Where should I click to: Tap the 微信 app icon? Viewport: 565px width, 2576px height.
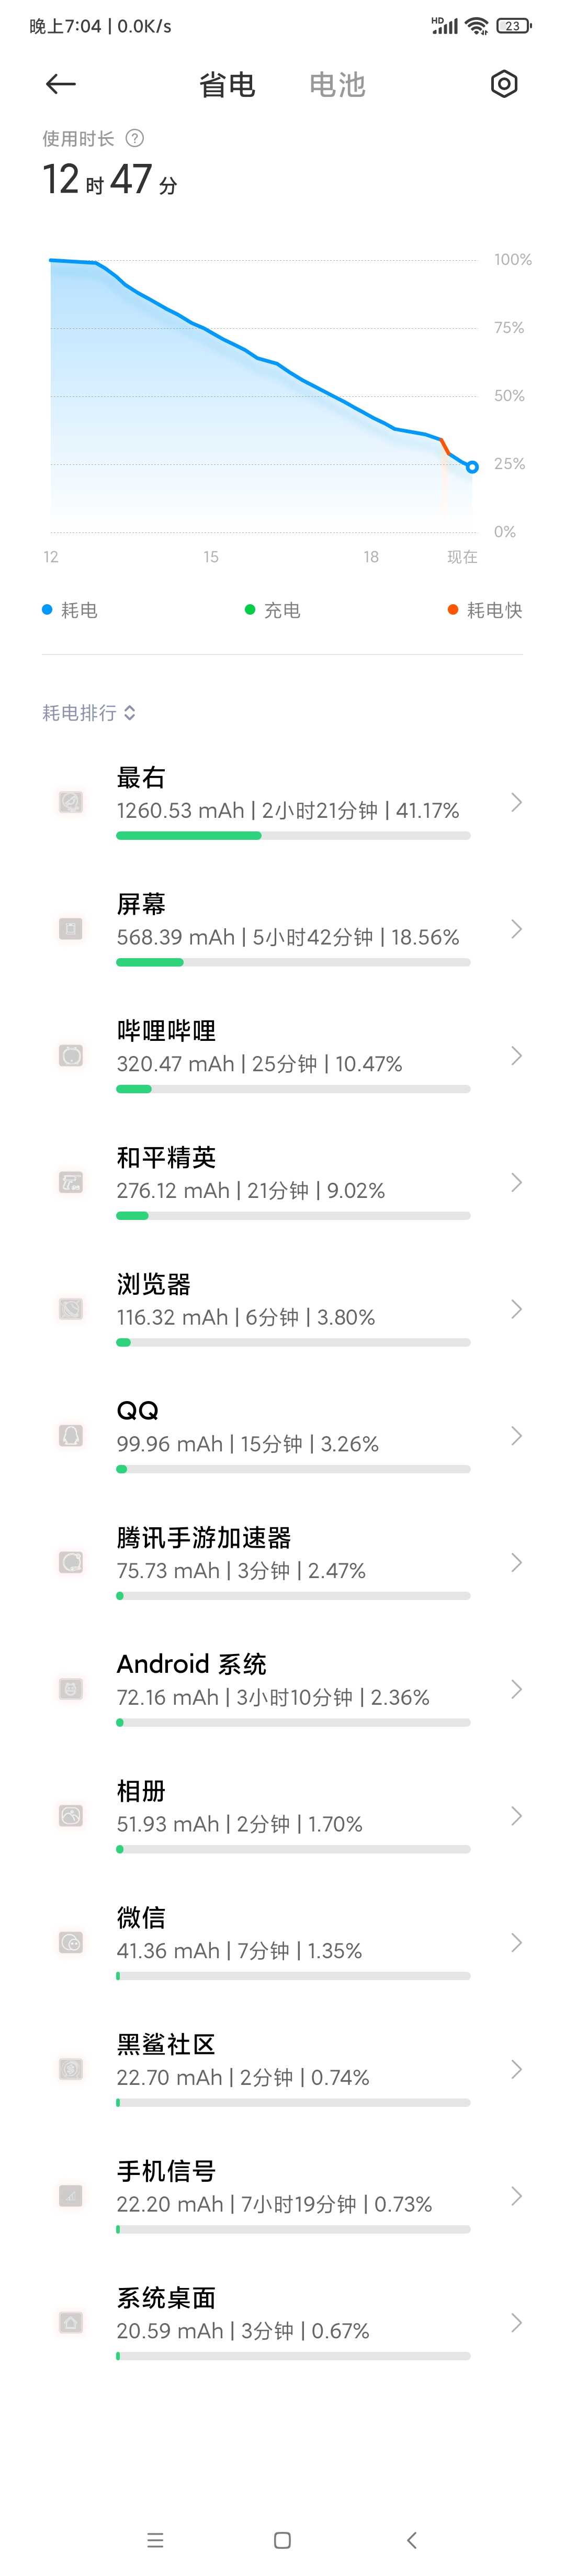click(x=71, y=1942)
